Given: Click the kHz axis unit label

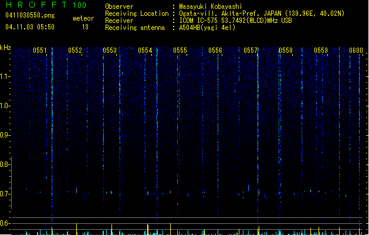Looking at the screenshot, I should (5, 48).
